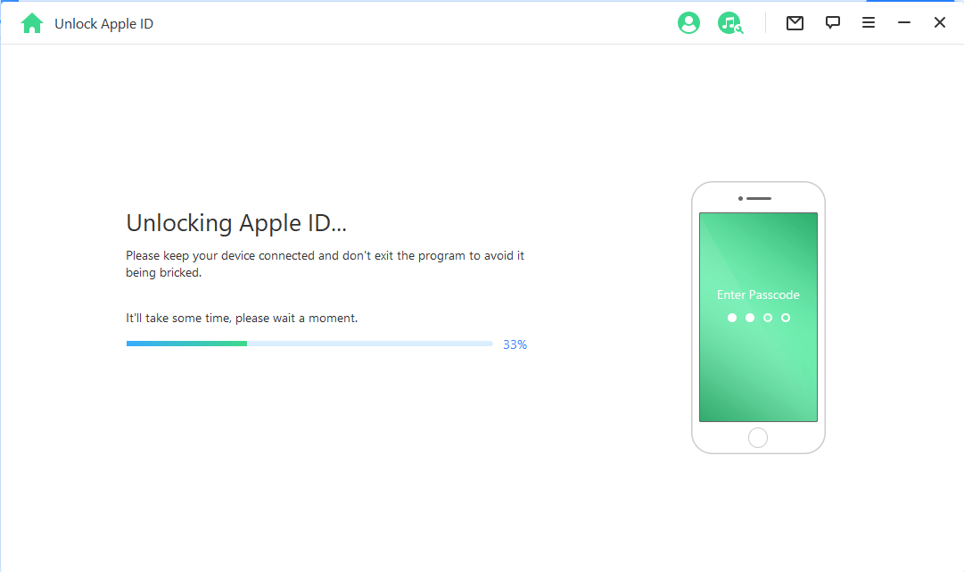964x572 pixels.
Task: Click the green phone screen illustration
Action: (758, 375)
